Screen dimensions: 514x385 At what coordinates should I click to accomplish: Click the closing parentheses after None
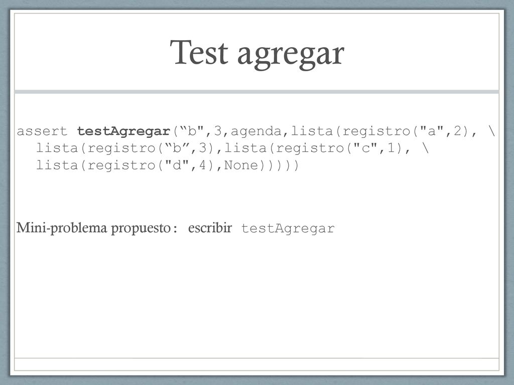pos(279,165)
